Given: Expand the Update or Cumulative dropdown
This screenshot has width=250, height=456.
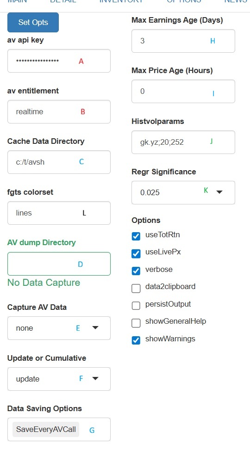Looking at the screenshot, I should 95,379.
